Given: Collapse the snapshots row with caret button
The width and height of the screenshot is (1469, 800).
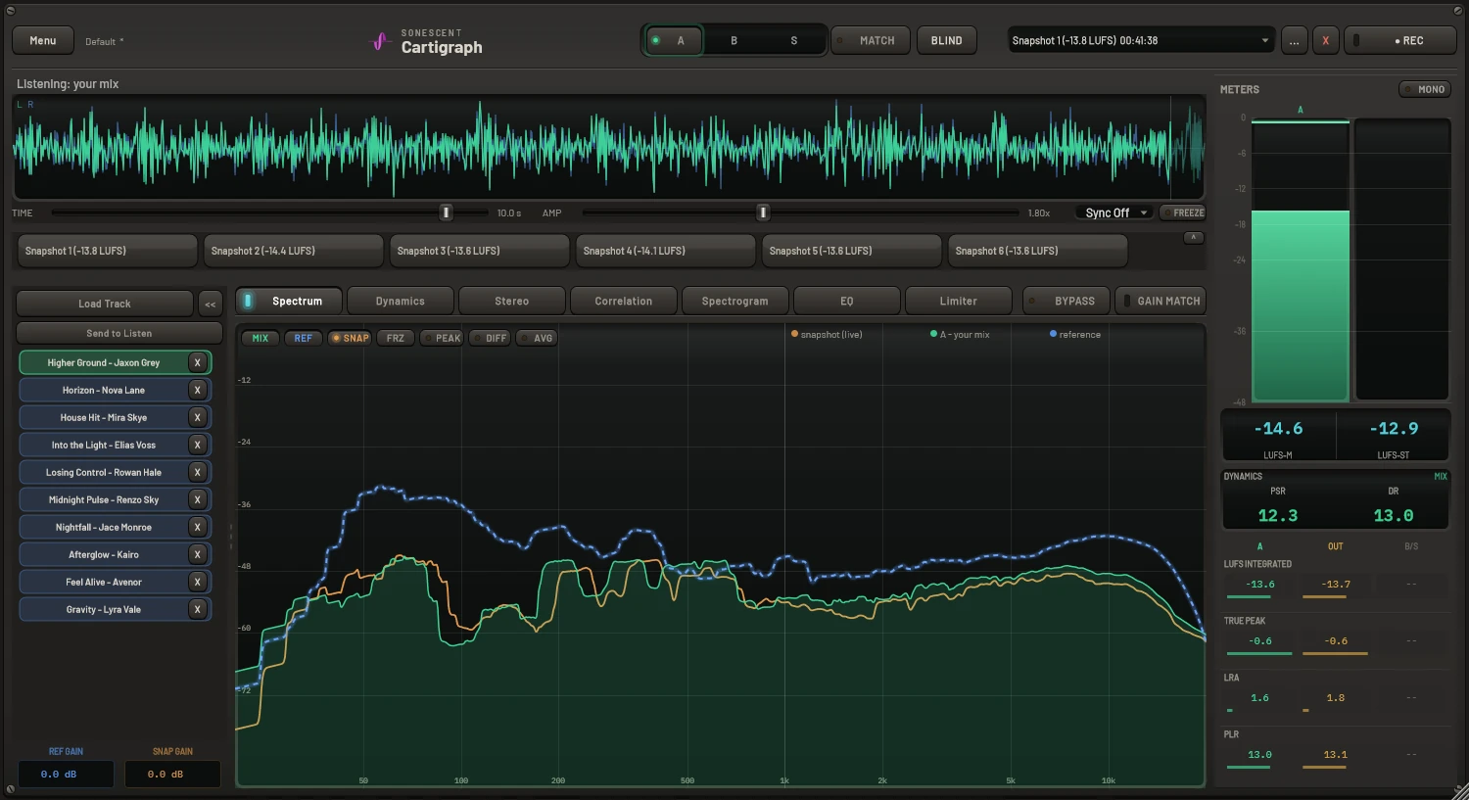Looking at the screenshot, I should [1194, 238].
